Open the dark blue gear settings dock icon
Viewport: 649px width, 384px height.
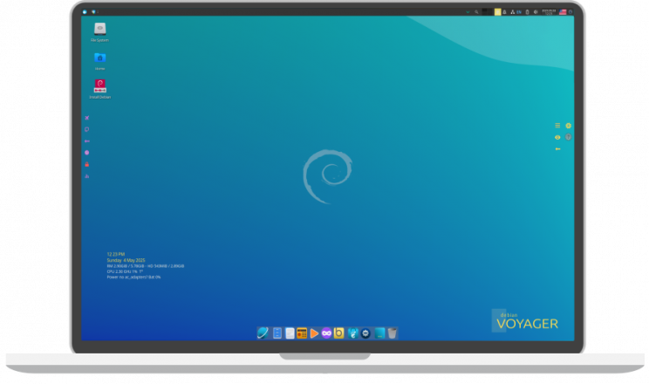[x=365, y=333]
